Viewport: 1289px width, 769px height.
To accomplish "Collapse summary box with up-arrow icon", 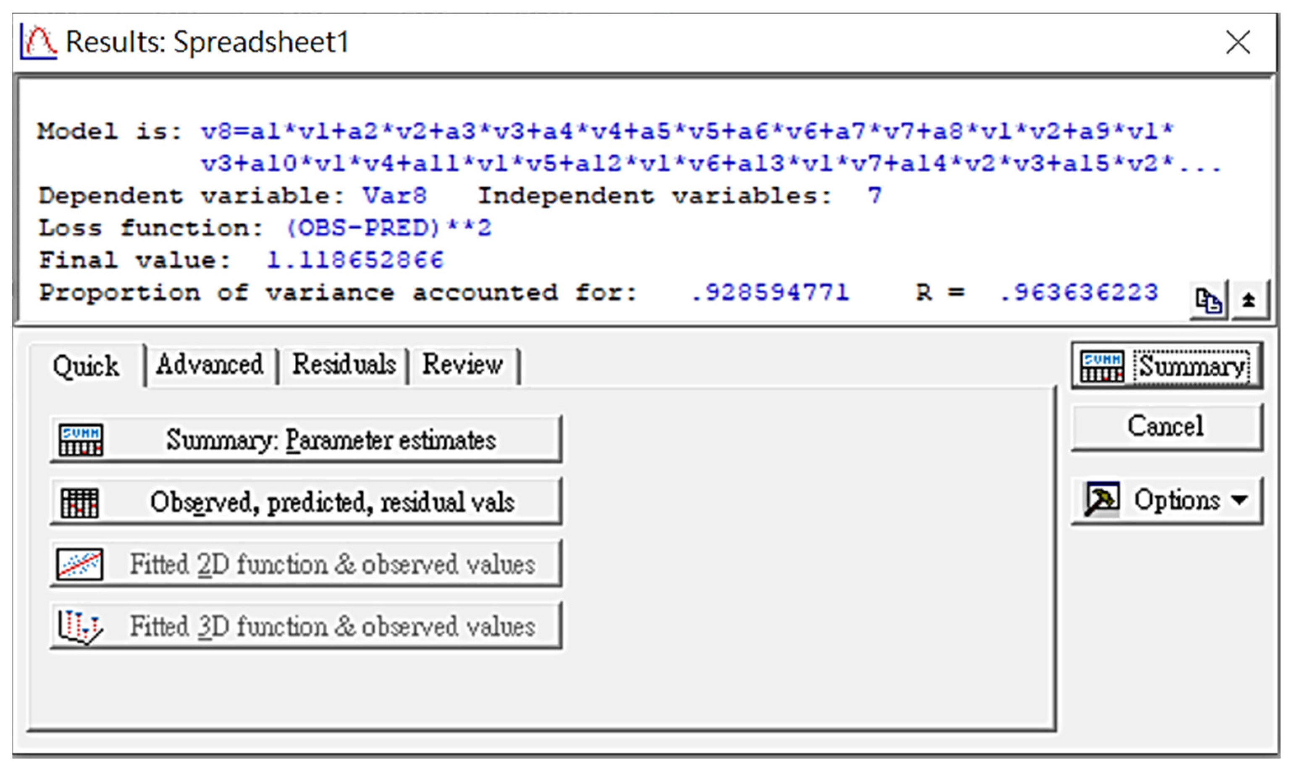I will click(1249, 300).
